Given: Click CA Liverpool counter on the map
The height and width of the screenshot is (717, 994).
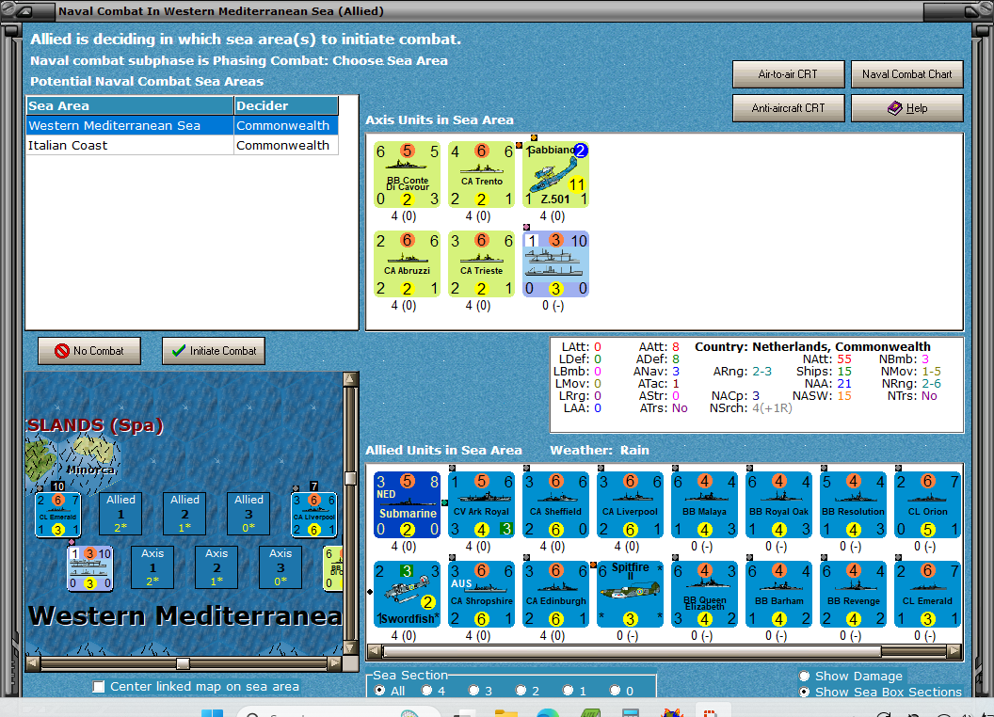Looking at the screenshot, I should (x=313, y=515).
